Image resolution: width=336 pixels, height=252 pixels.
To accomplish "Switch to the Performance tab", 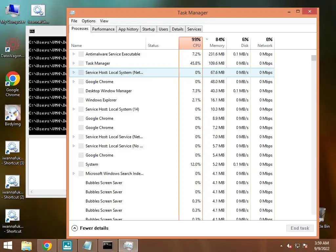I will (103, 29).
